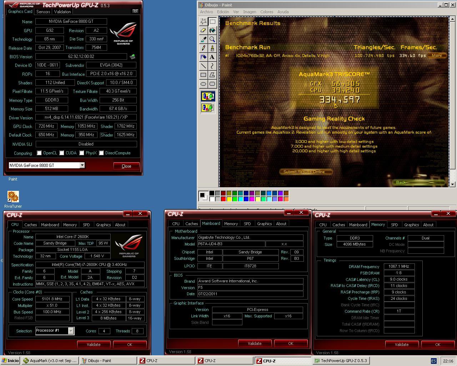Screen dimensions: 457x366
Task: Open the Inicio start button
Action: pos(10,361)
